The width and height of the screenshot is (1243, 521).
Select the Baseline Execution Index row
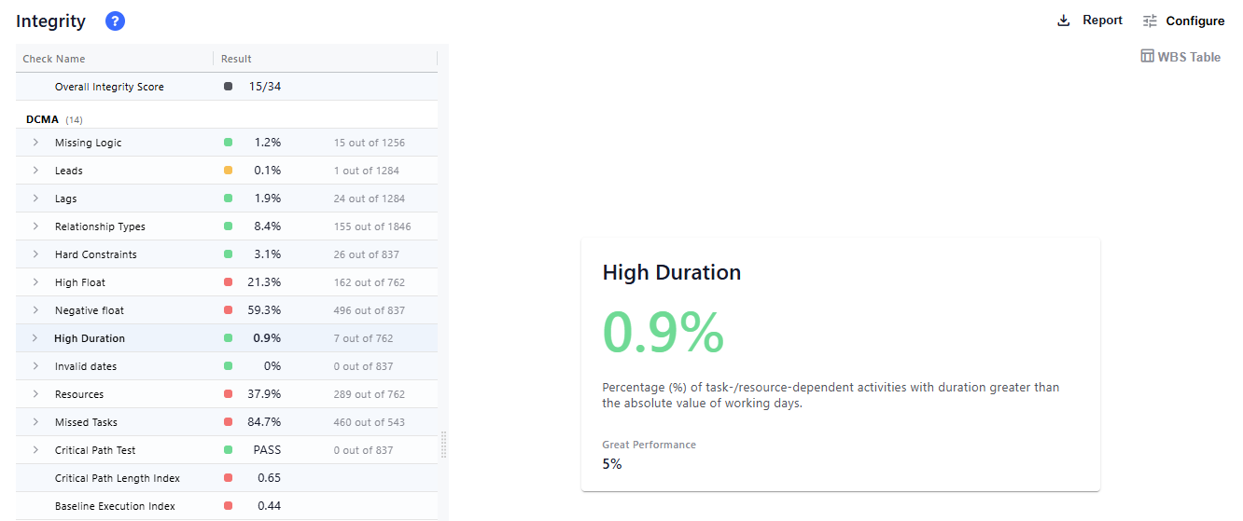(115, 506)
